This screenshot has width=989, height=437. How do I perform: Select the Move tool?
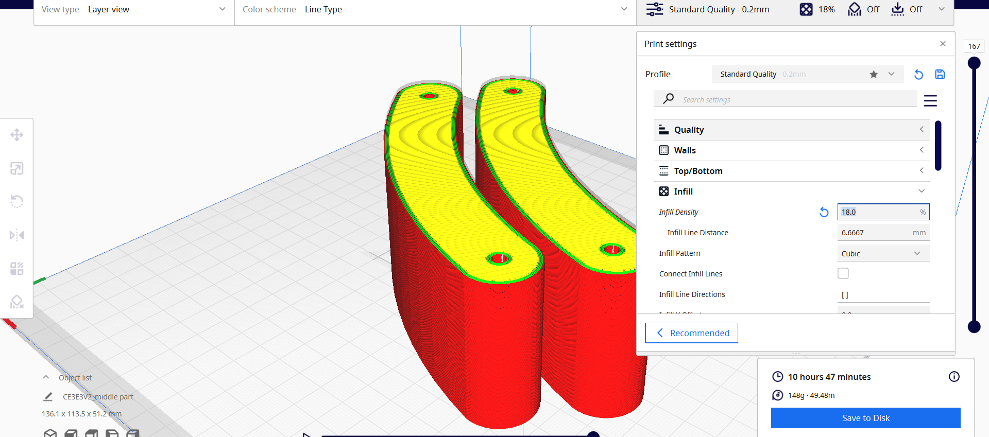(x=16, y=135)
